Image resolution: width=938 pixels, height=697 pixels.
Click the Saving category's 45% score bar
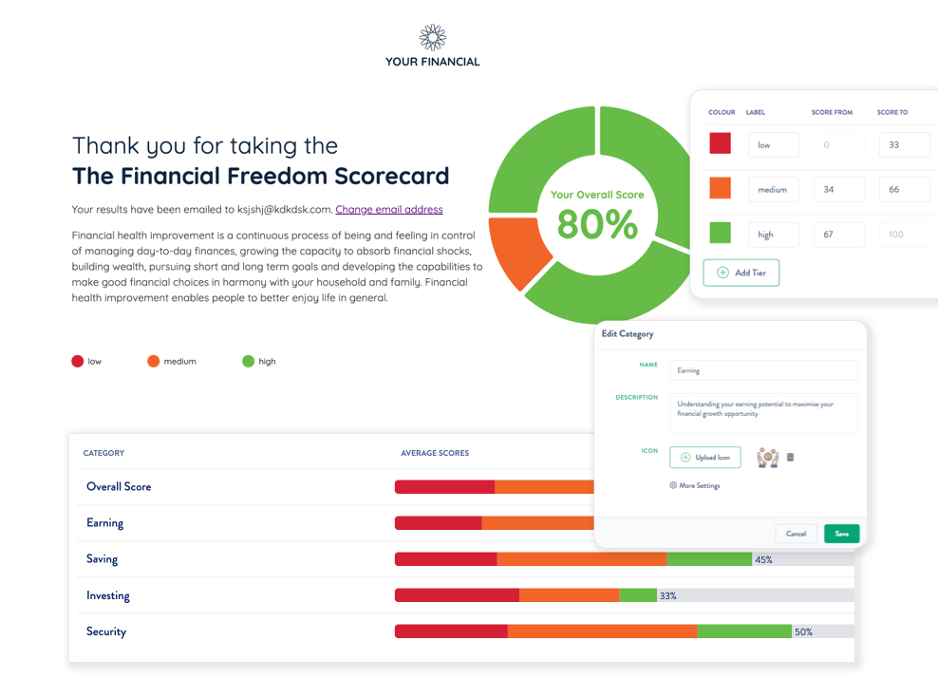pos(570,559)
